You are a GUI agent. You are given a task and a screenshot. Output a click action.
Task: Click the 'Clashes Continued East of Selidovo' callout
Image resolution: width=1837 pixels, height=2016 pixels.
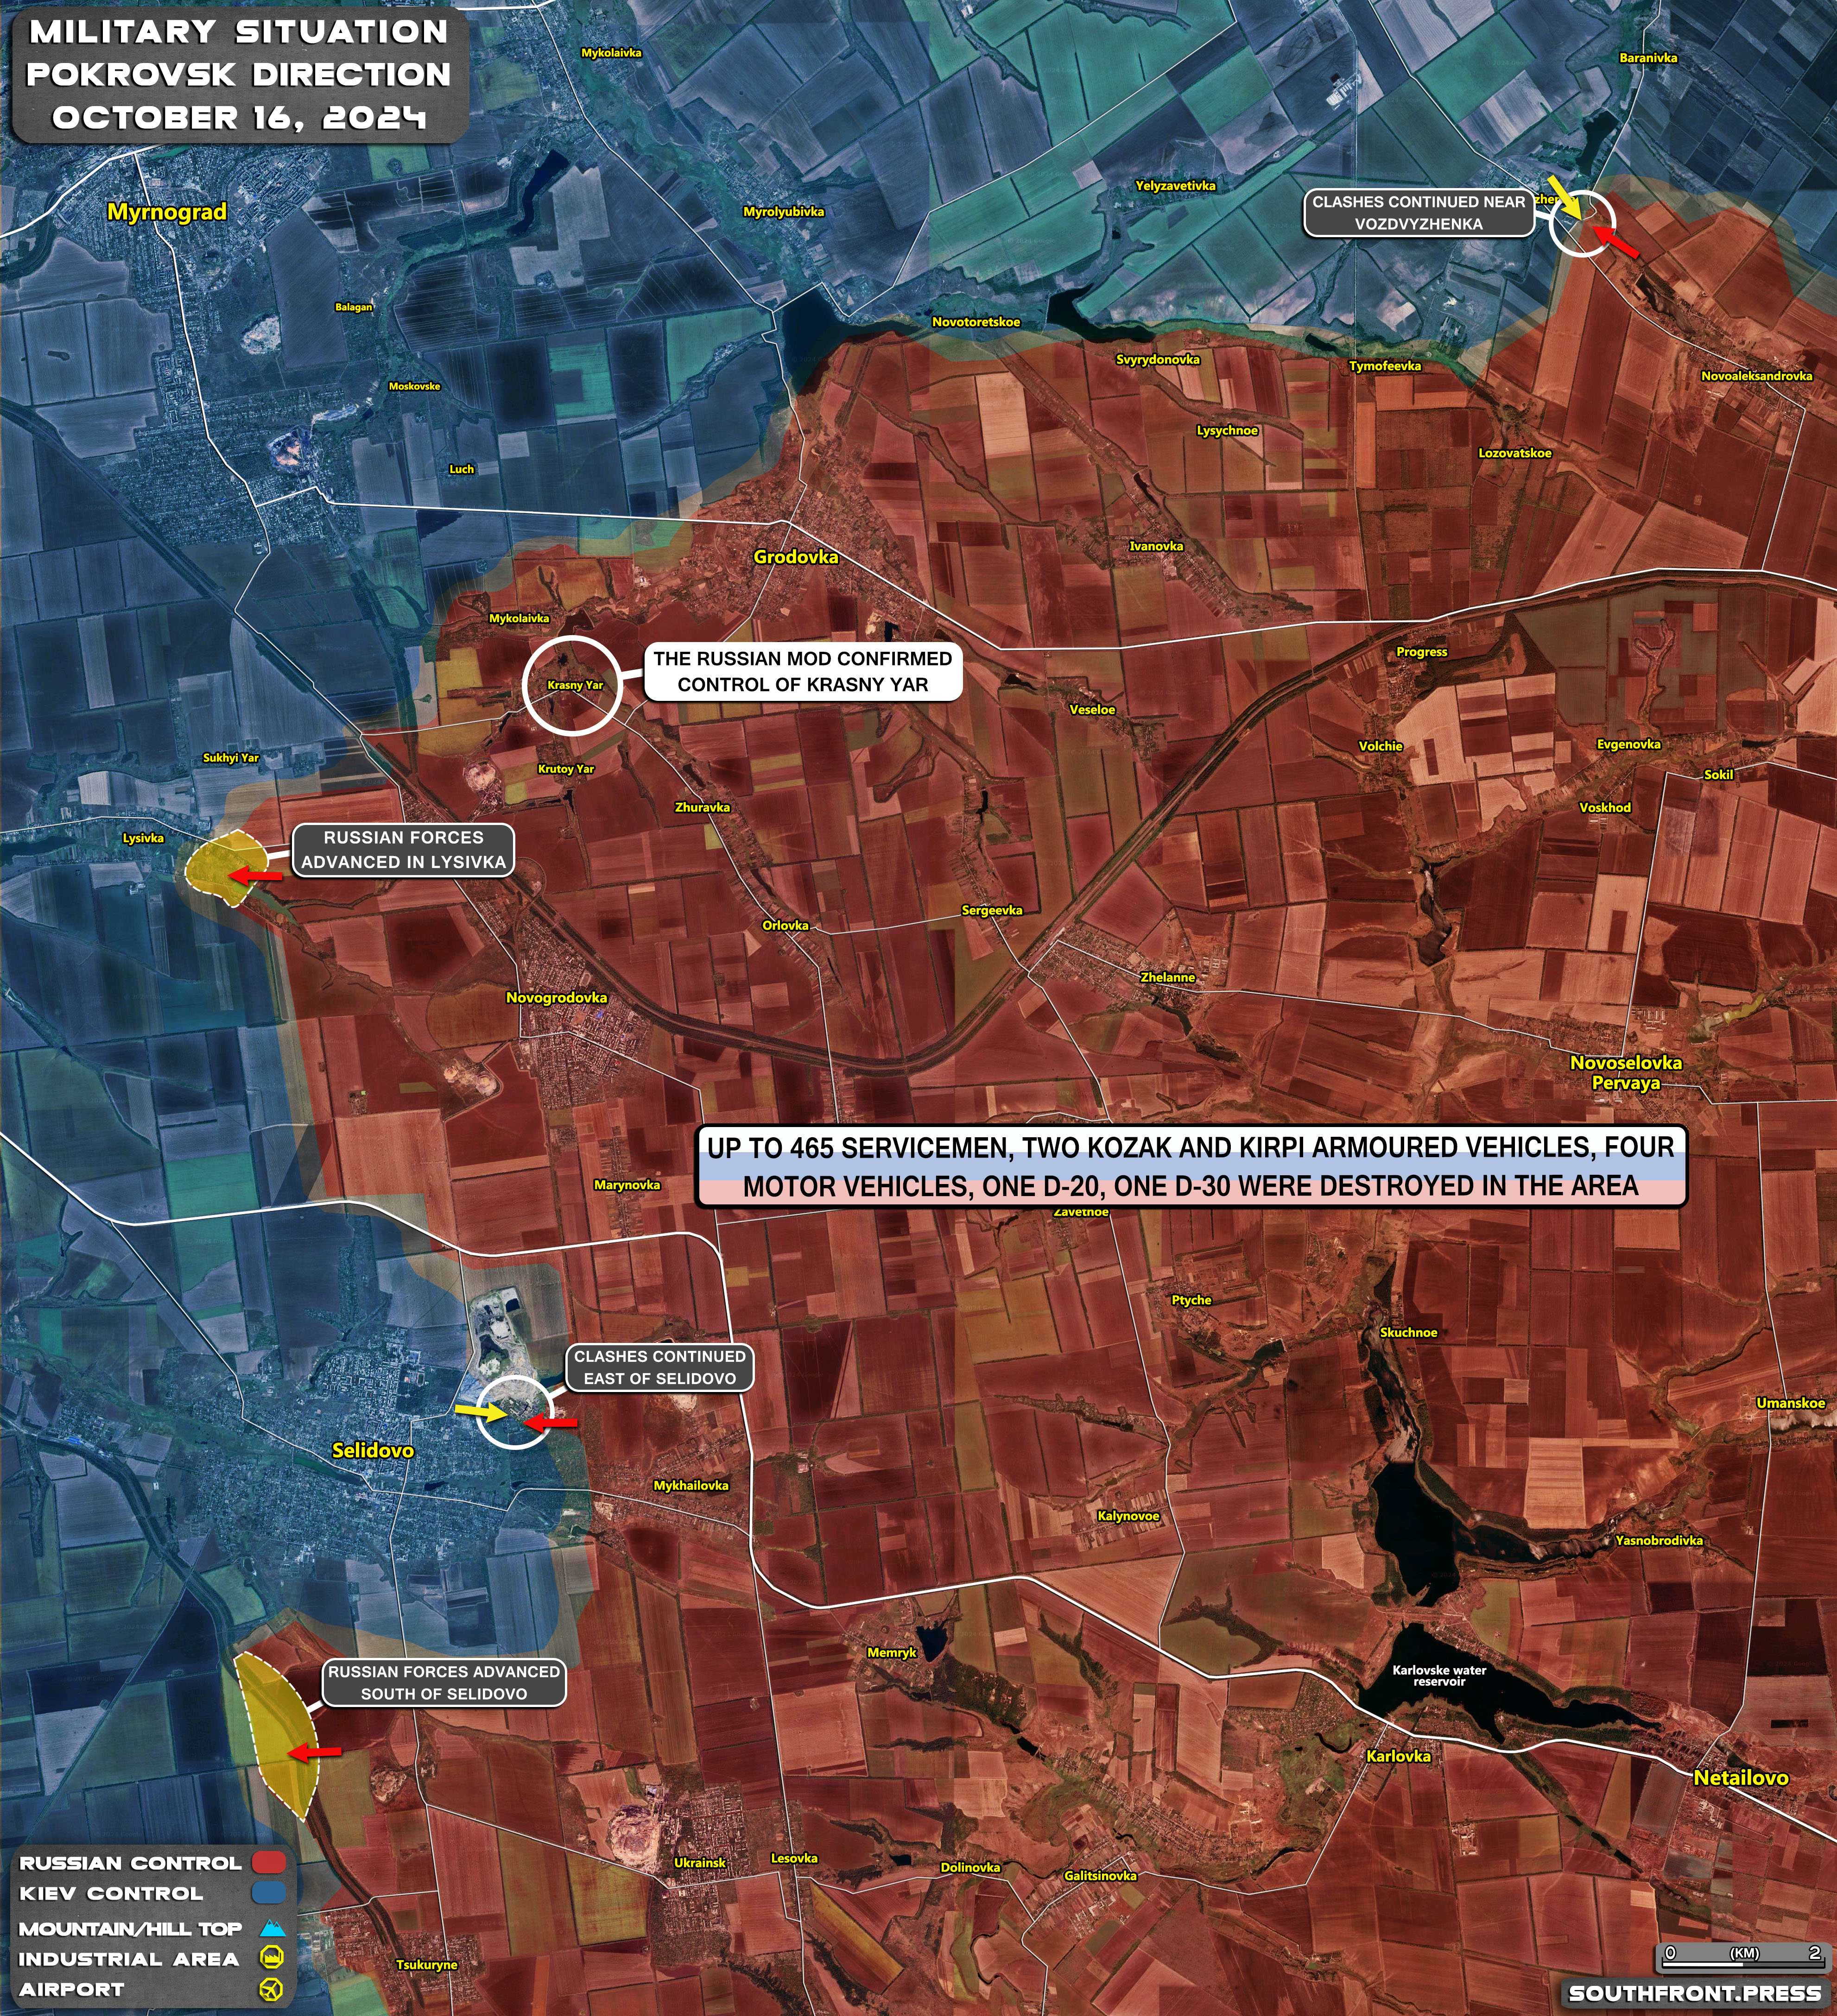tap(659, 1367)
